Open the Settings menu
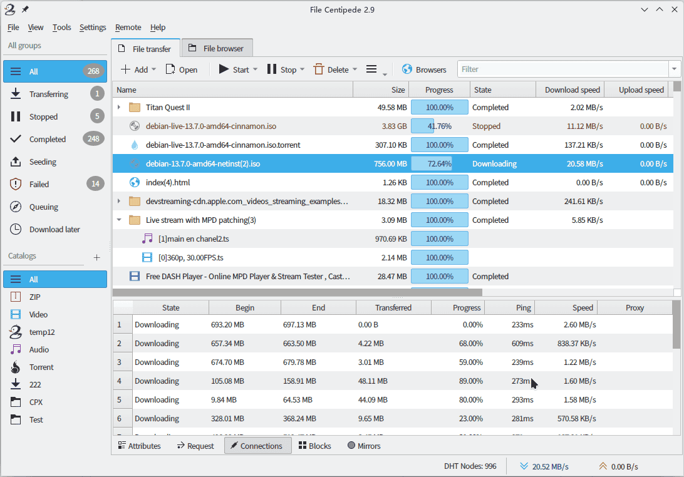 coord(93,27)
